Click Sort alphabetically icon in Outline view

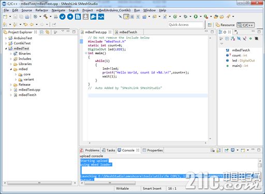[x=233, y=39]
